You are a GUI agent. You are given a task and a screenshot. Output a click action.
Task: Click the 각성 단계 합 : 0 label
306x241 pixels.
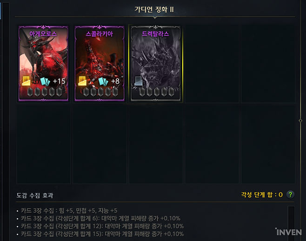pos(262,195)
